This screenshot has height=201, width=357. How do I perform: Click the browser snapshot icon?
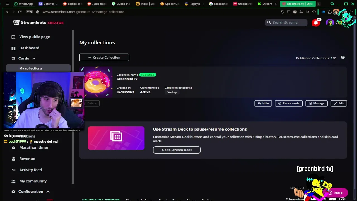289,12
